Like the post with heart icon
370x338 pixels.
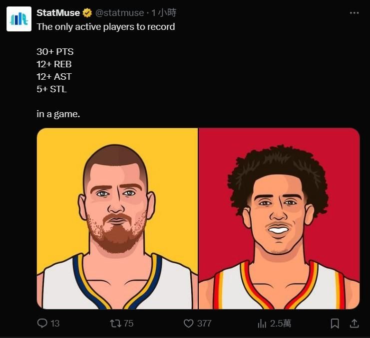click(189, 324)
